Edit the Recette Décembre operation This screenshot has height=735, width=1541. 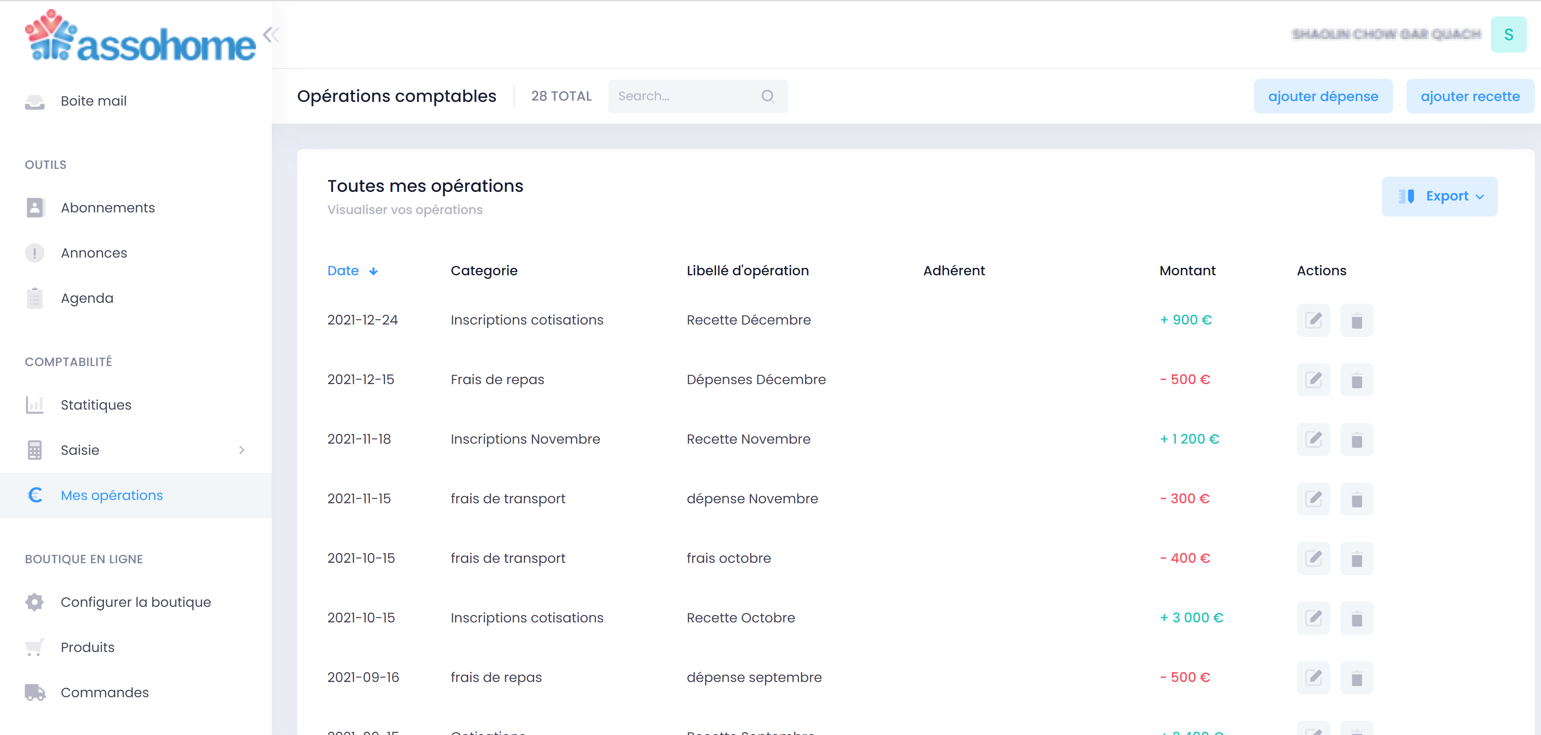coord(1314,320)
